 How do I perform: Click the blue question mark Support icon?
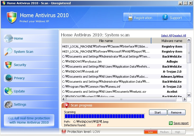165,17
